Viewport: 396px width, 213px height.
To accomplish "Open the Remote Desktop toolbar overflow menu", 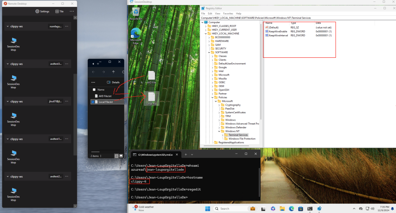I will [x=72, y=11].
